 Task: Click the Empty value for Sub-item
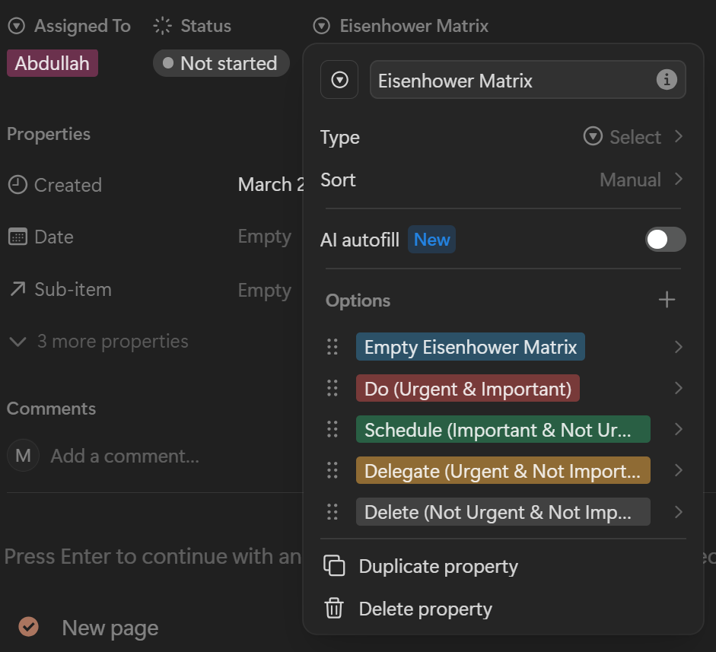(x=264, y=290)
